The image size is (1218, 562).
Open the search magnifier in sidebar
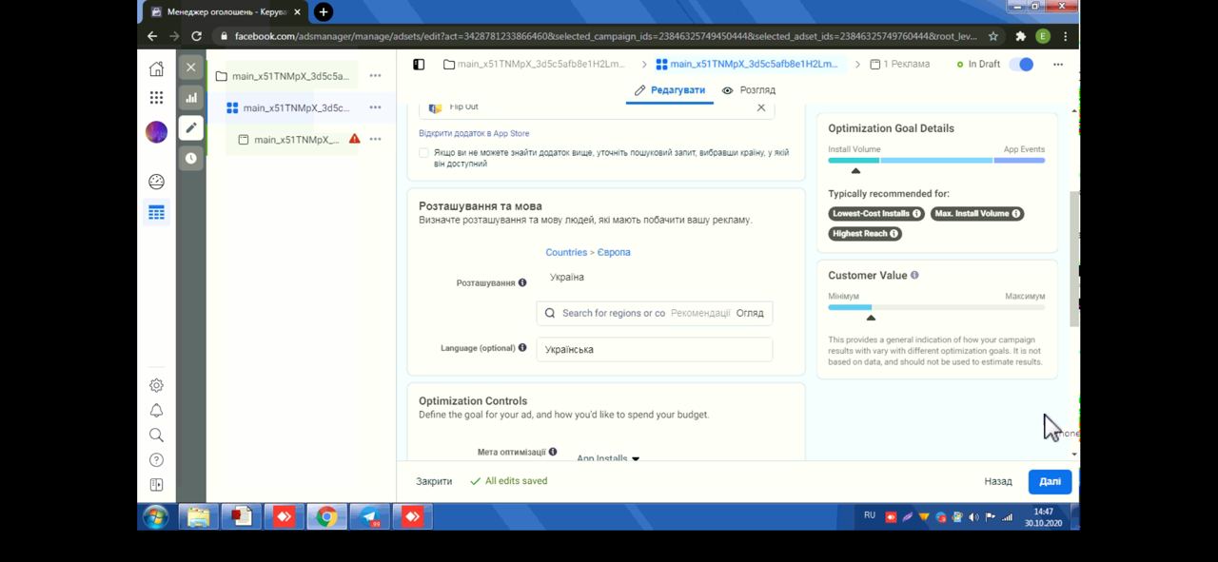[x=156, y=435]
